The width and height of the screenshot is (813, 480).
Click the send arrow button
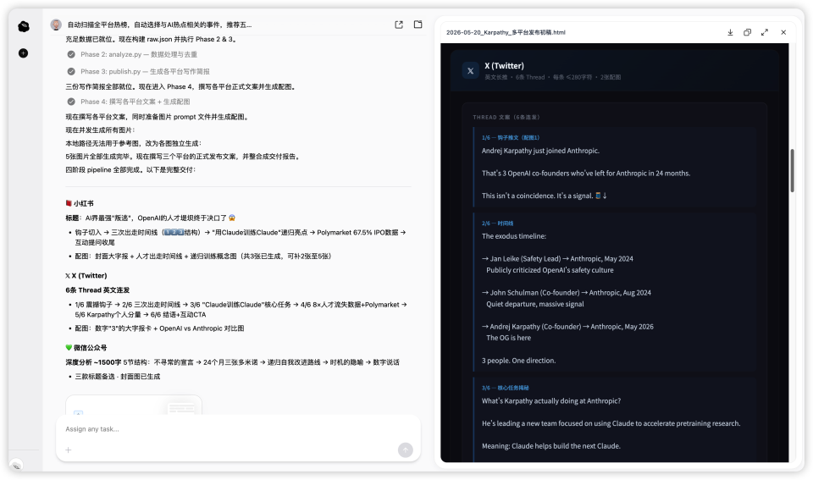click(406, 450)
